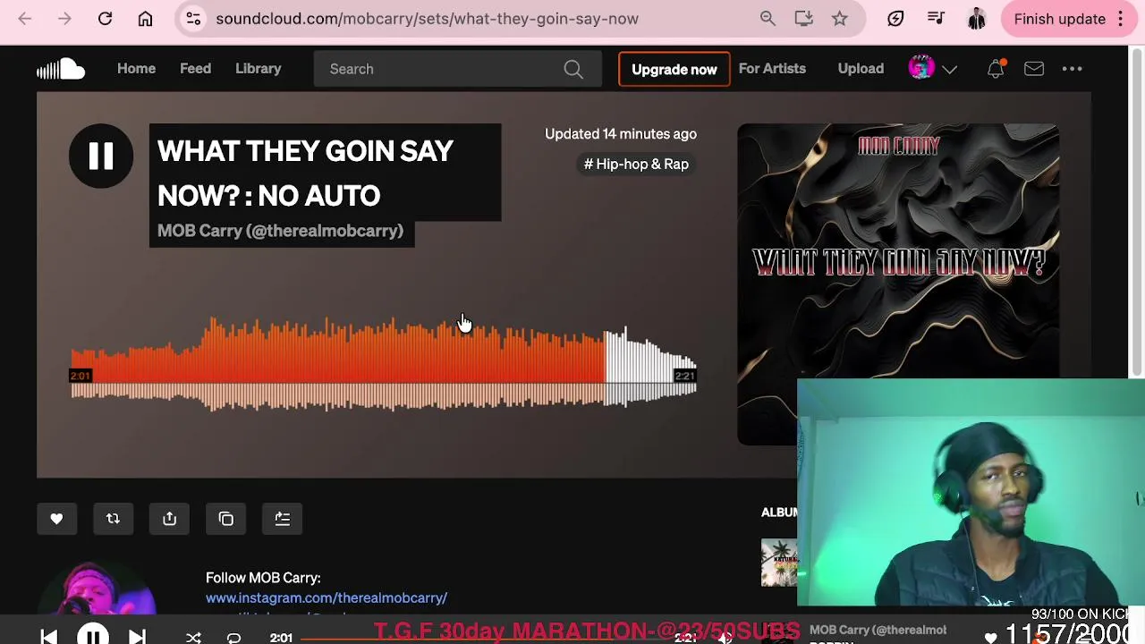Click the Upgrade now button
This screenshot has width=1145, height=644.
point(674,69)
